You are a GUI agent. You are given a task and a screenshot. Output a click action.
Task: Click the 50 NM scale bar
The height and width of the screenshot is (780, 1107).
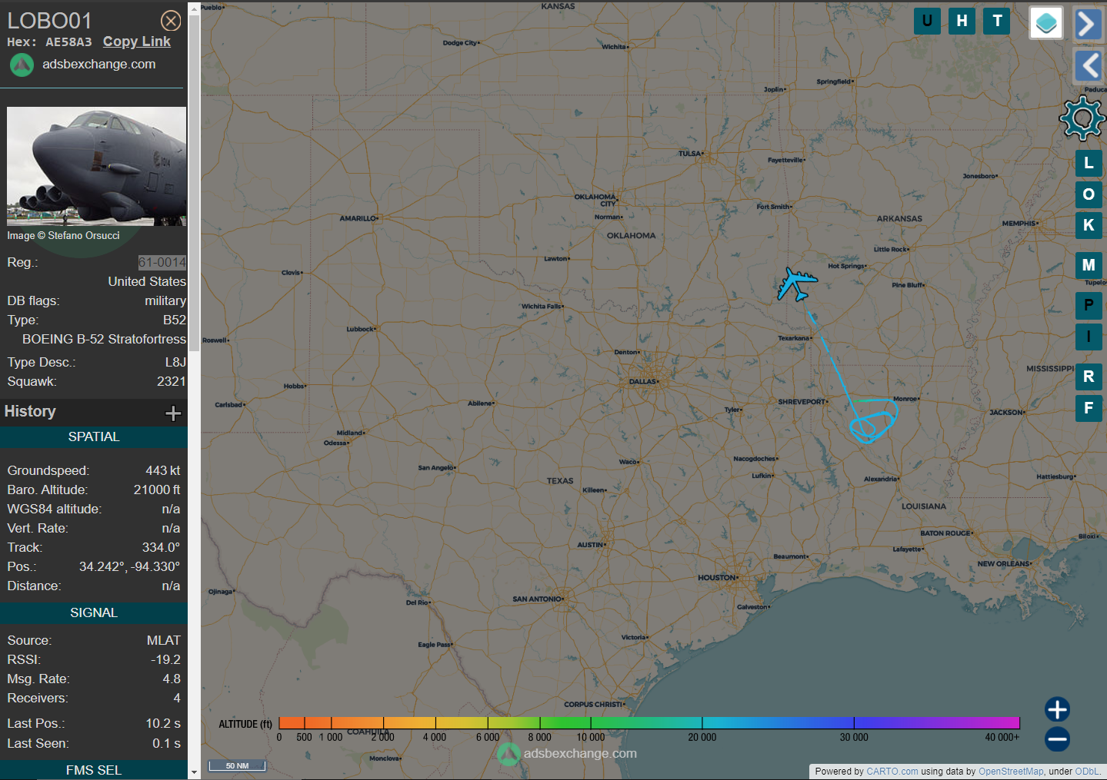point(238,765)
